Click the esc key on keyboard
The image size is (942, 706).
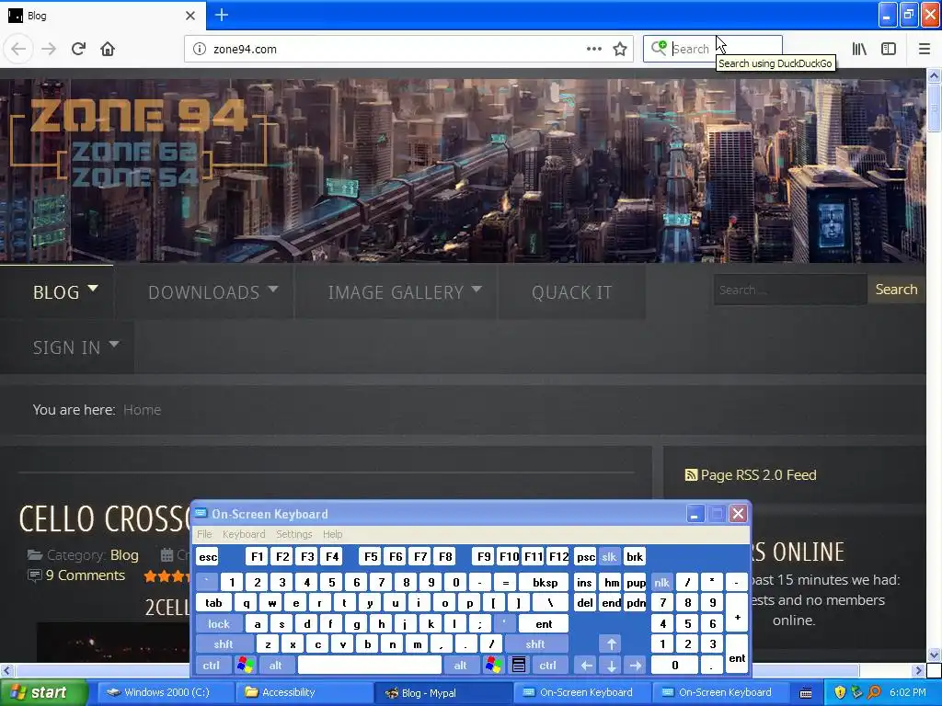[x=208, y=556]
